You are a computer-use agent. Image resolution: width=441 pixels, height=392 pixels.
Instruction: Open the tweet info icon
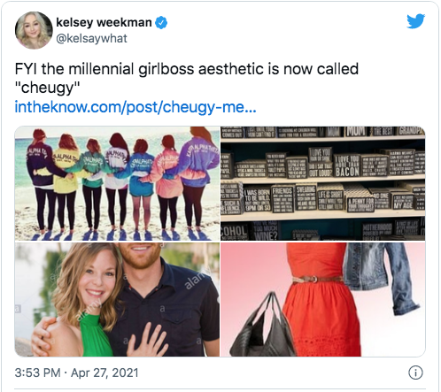pyautogui.click(x=415, y=373)
